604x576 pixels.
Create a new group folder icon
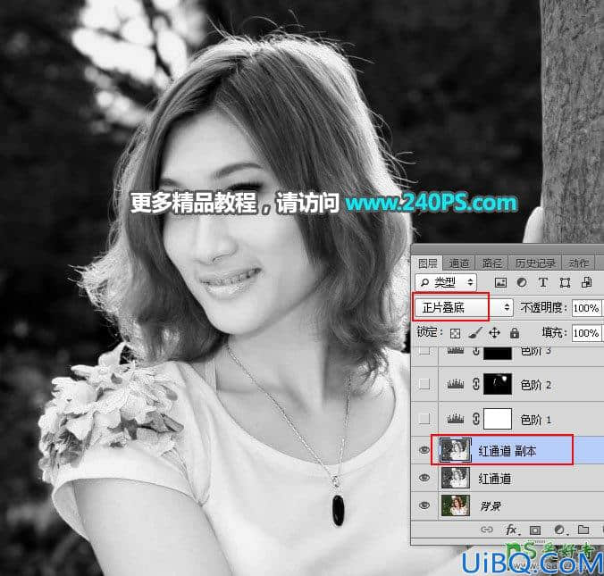tap(583, 530)
